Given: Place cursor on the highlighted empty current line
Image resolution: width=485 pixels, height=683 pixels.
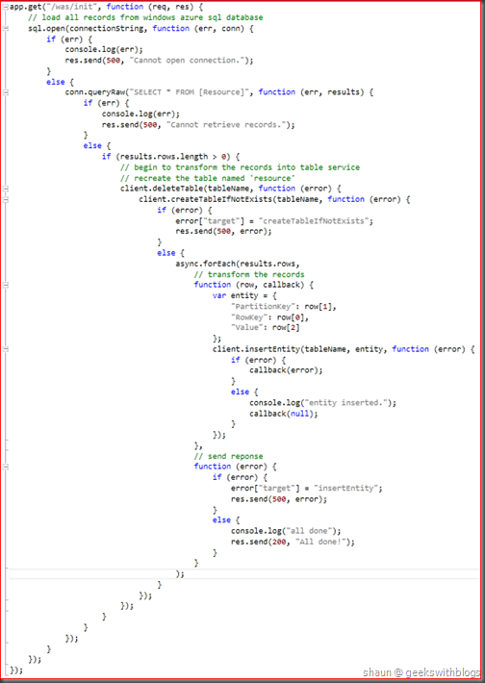Looking at the screenshot, I should click(244, 574).
